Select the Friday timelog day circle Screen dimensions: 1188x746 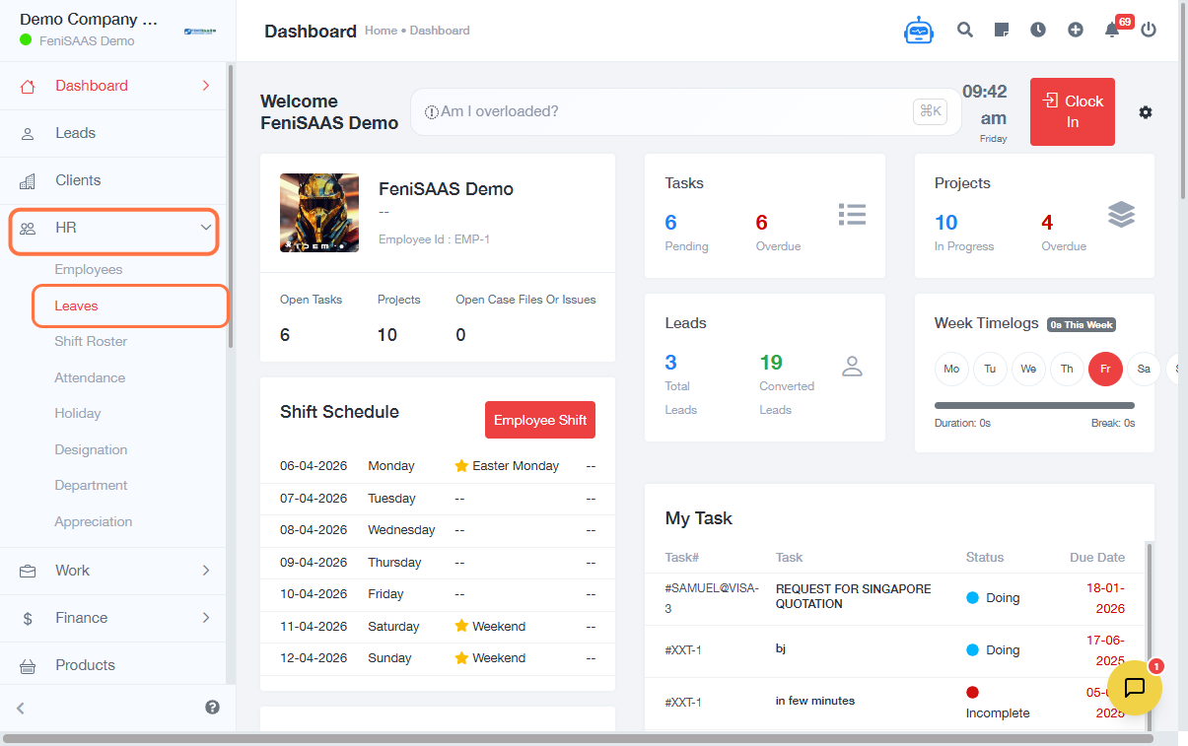[1105, 369]
